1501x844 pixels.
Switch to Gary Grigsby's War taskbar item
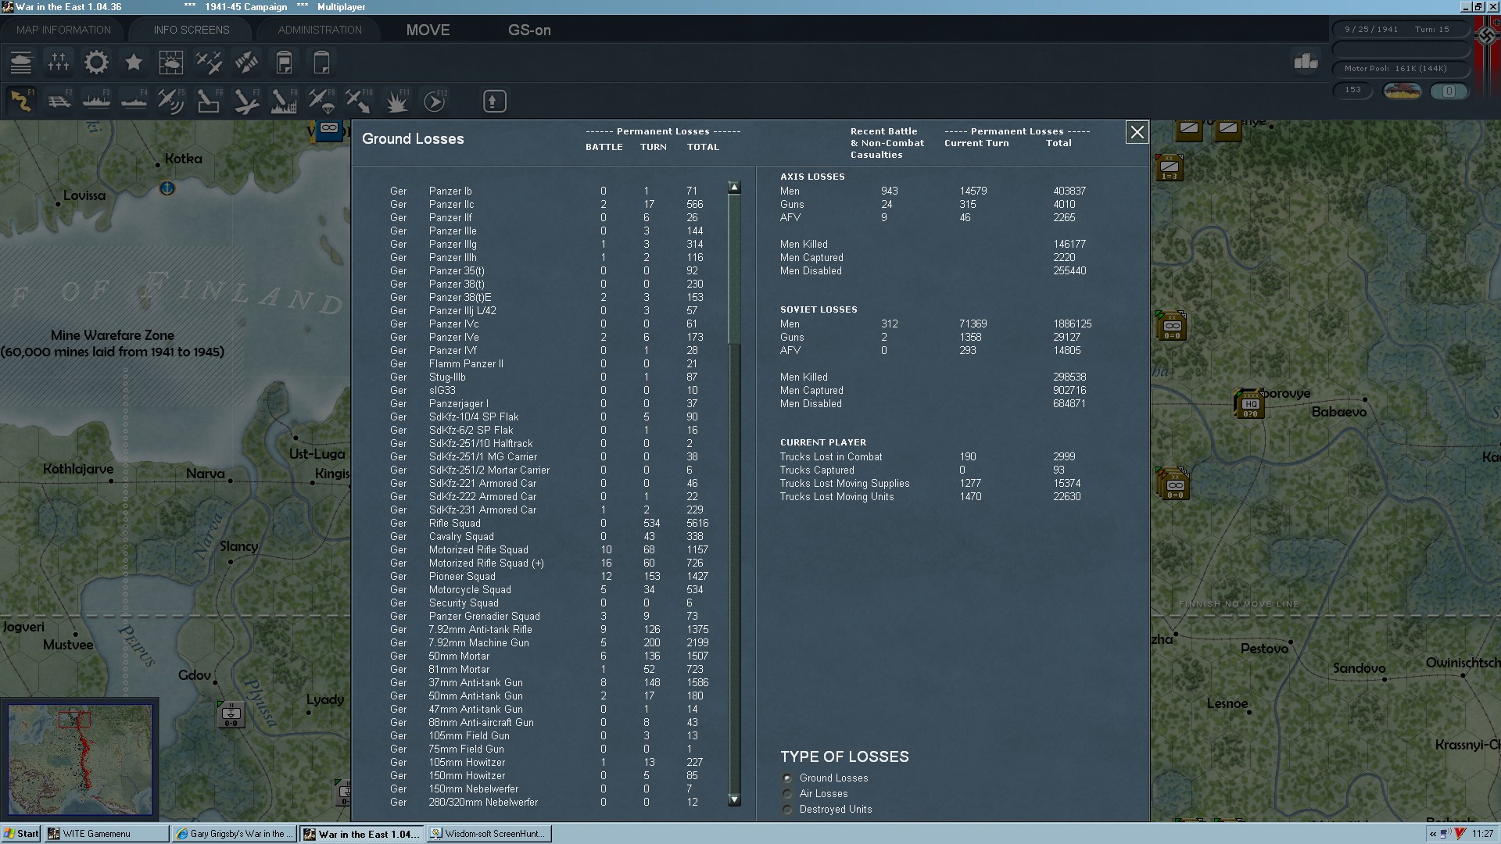pyautogui.click(x=235, y=834)
